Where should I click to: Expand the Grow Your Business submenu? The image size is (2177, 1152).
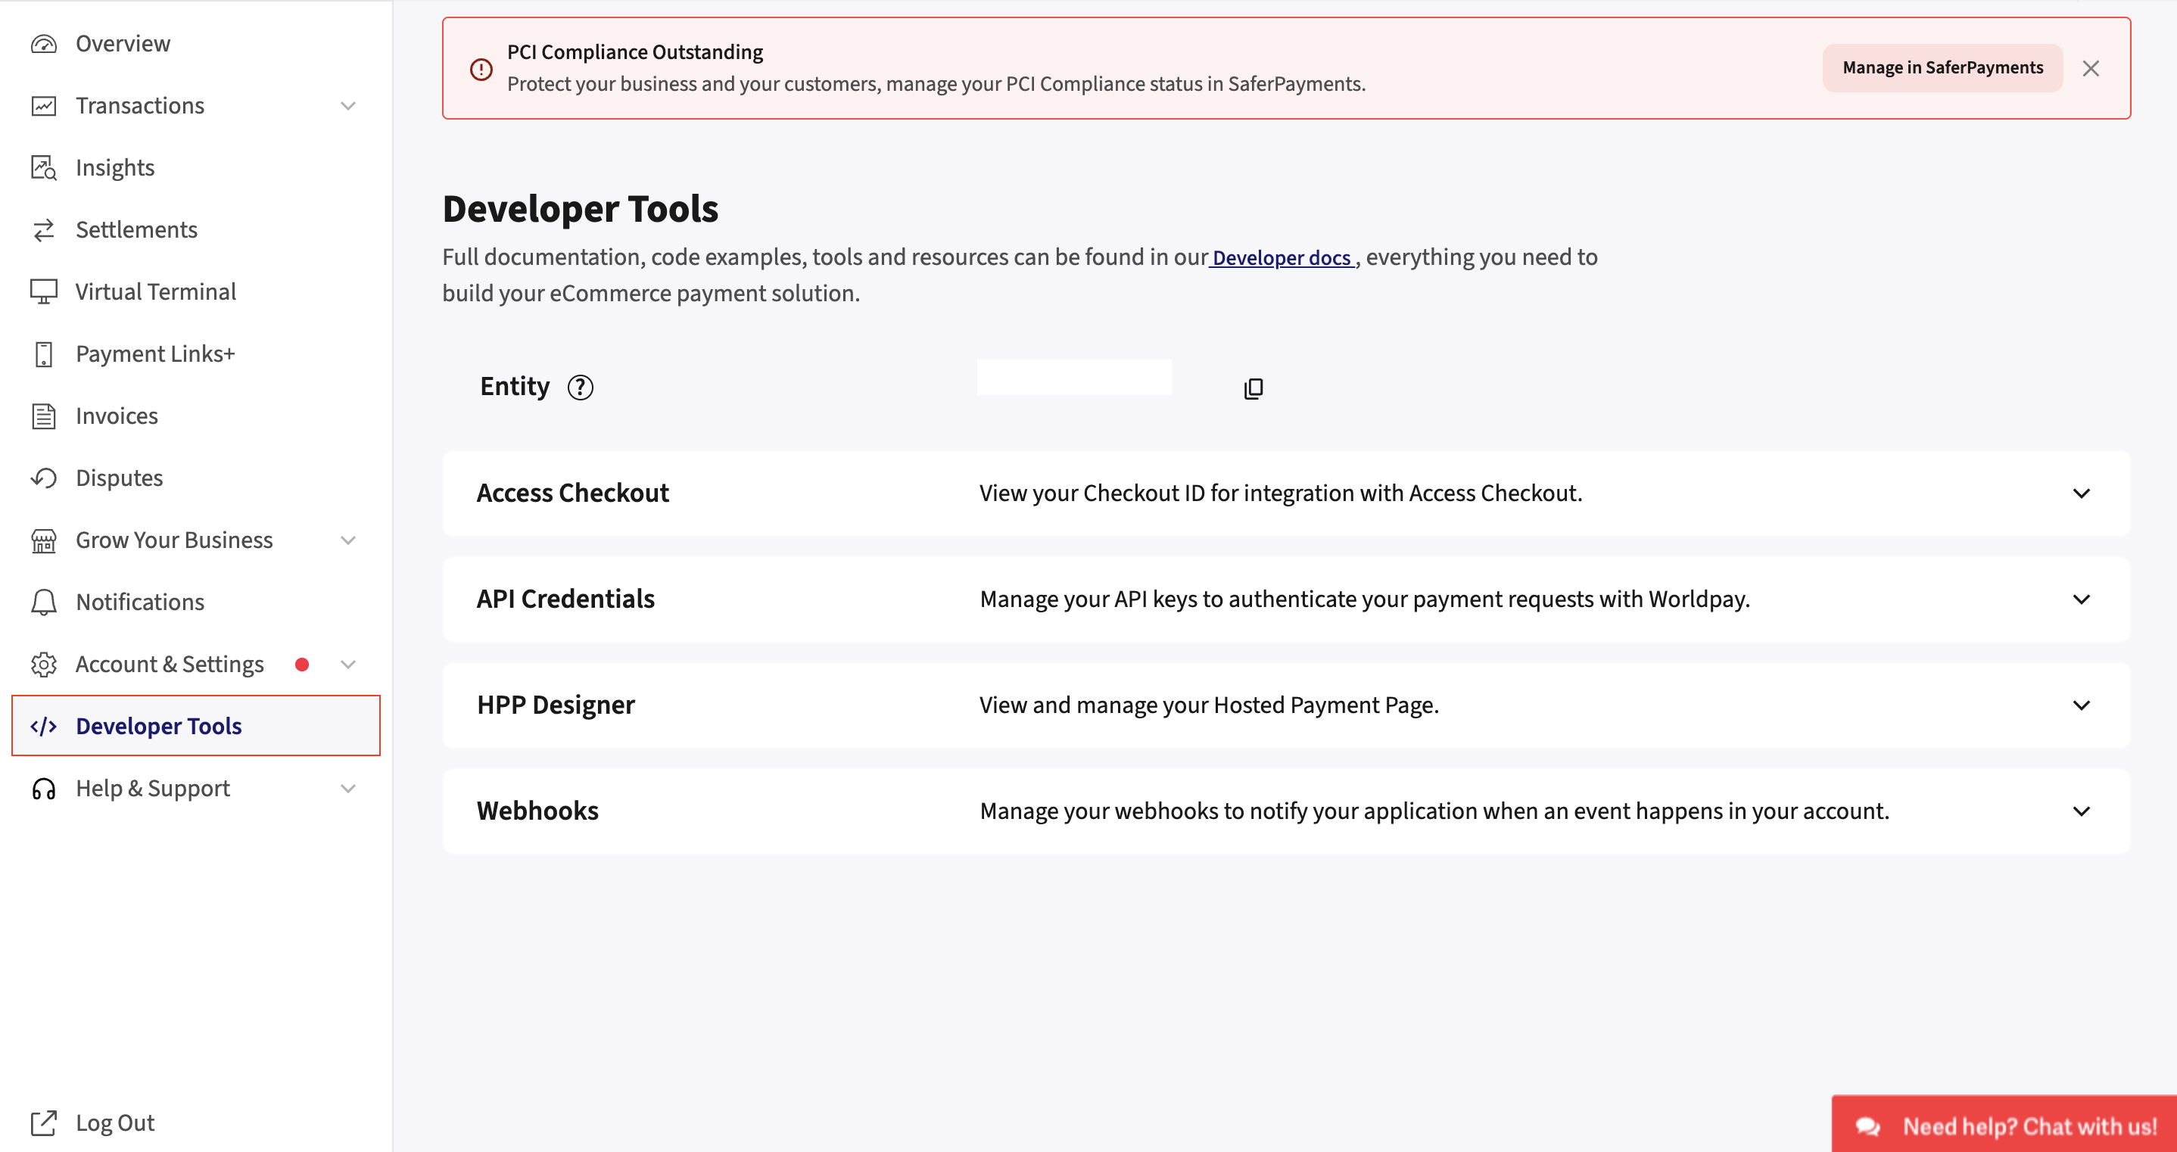pos(348,540)
